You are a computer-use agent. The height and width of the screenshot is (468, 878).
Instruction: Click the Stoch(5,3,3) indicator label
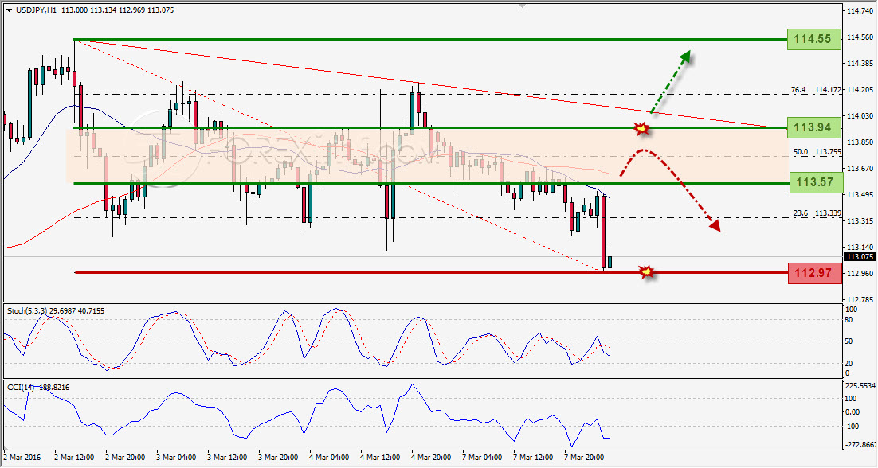click(x=56, y=311)
